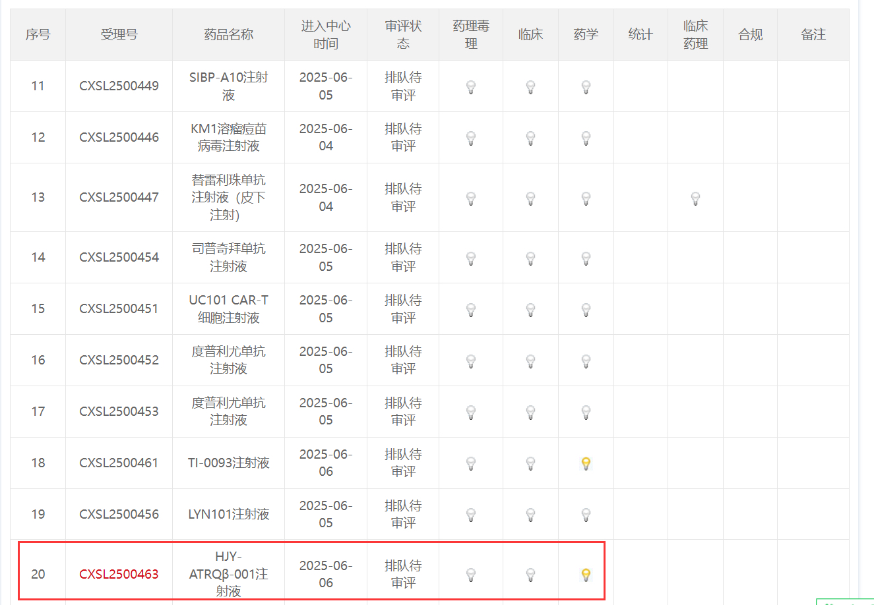Click 临床 bulb icon for CXSL2500456
The height and width of the screenshot is (605, 874).
pyautogui.click(x=530, y=515)
